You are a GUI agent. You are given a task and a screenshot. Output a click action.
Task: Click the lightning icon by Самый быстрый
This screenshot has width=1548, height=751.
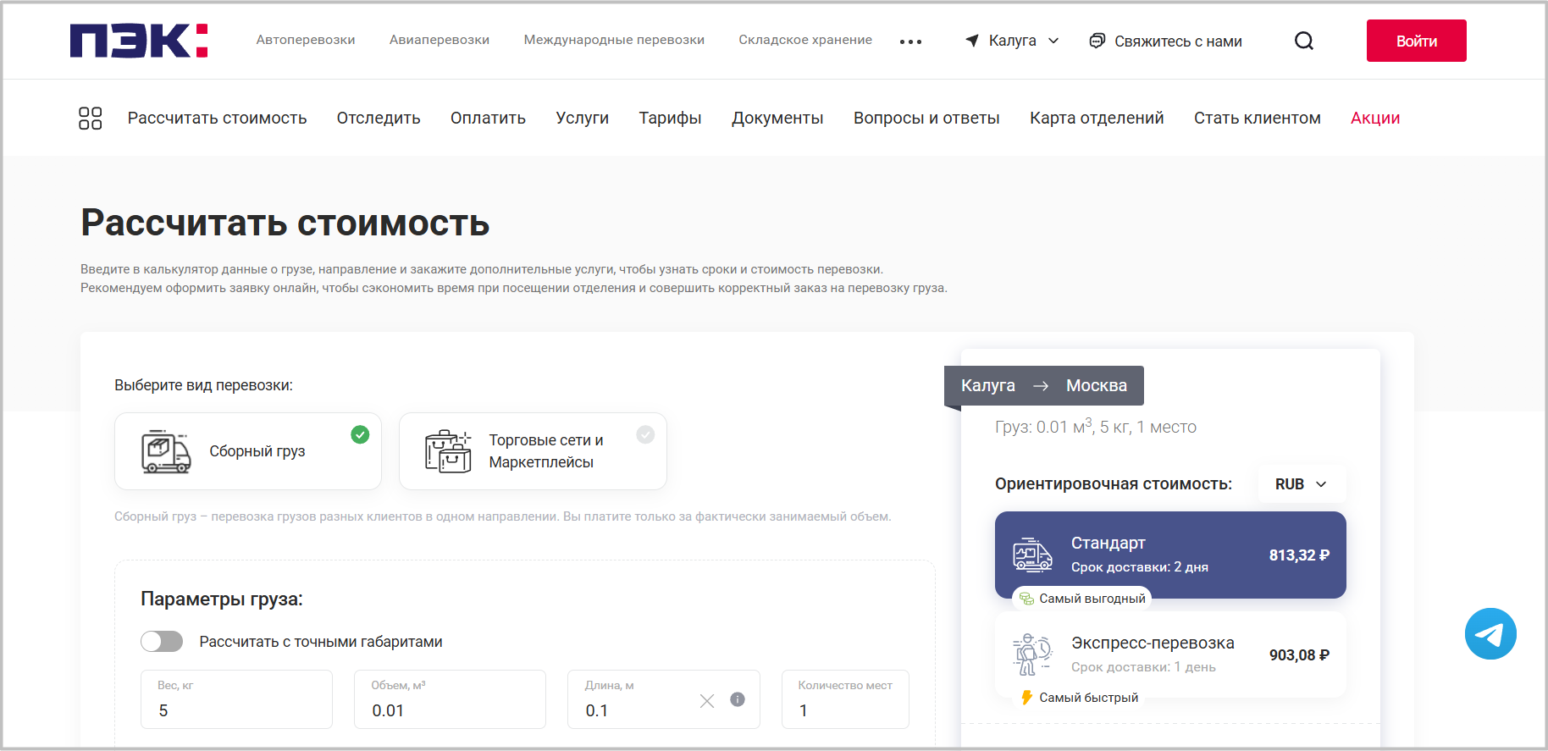pyautogui.click(x=1026, y=698)
